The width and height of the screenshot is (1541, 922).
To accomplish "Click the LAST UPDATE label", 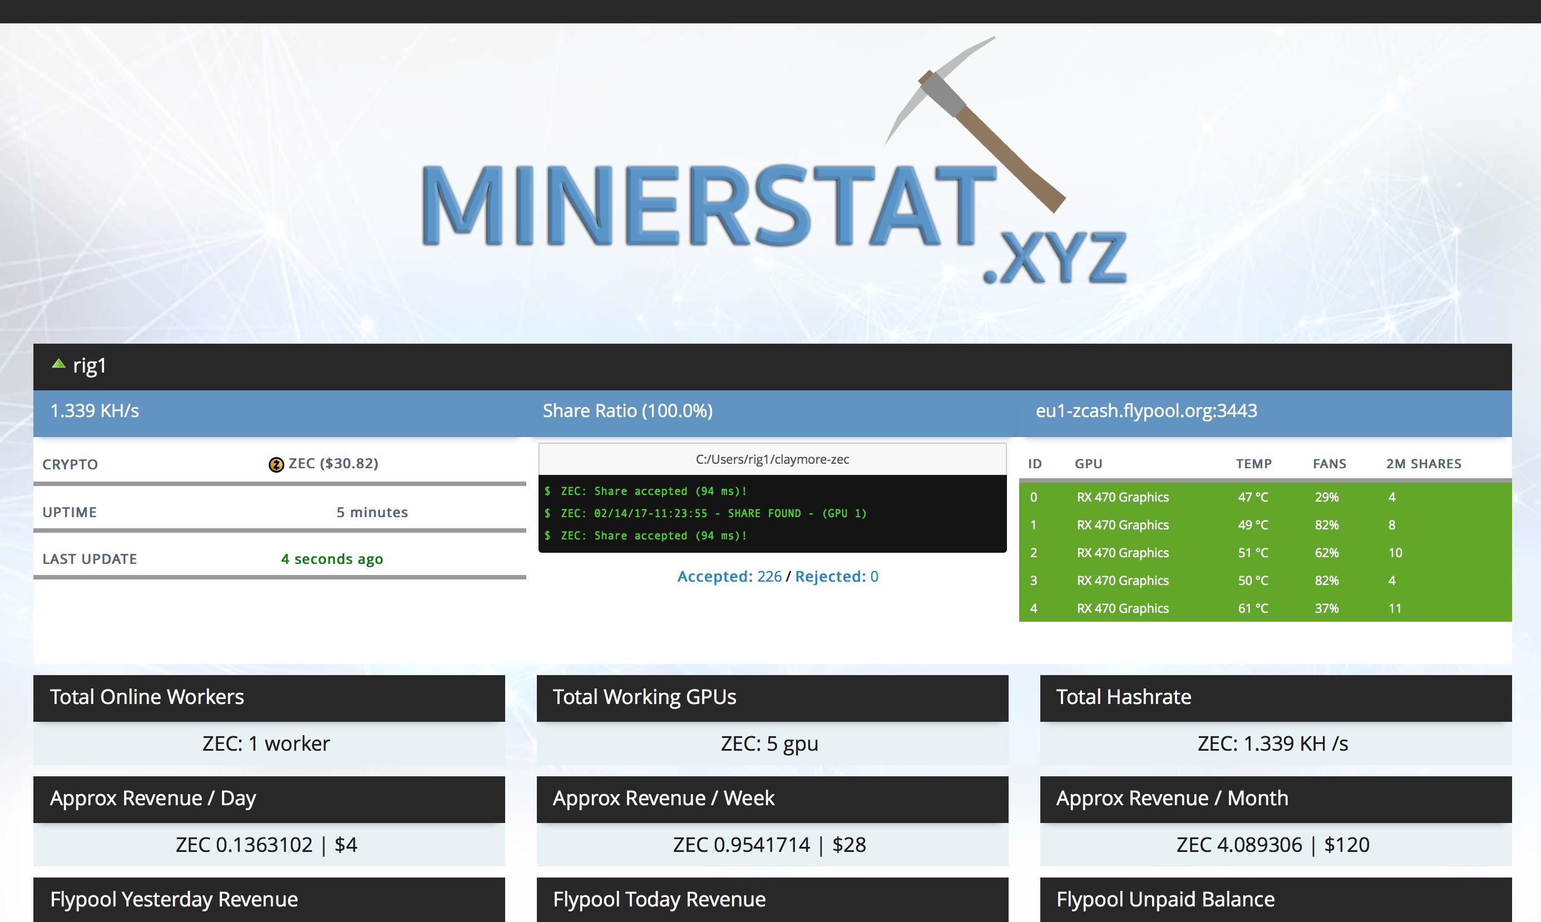I will [90, 559].
